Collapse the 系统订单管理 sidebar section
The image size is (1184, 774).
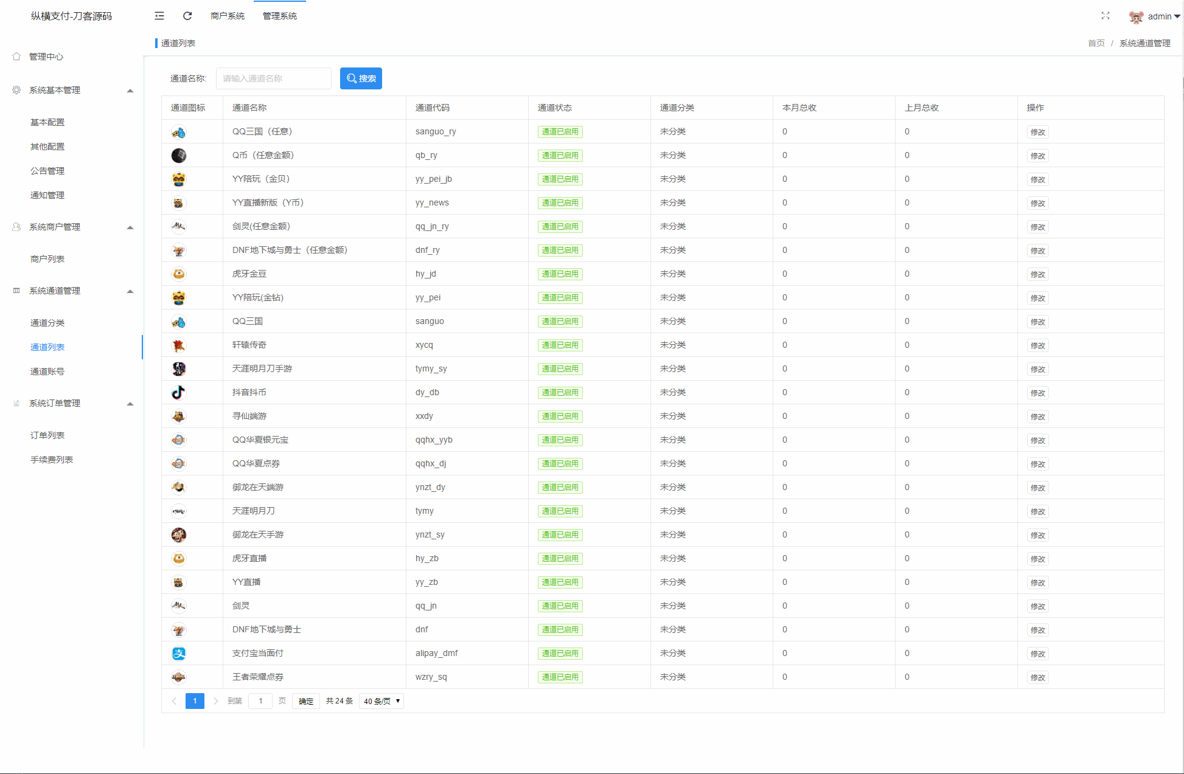click(130, 404)
